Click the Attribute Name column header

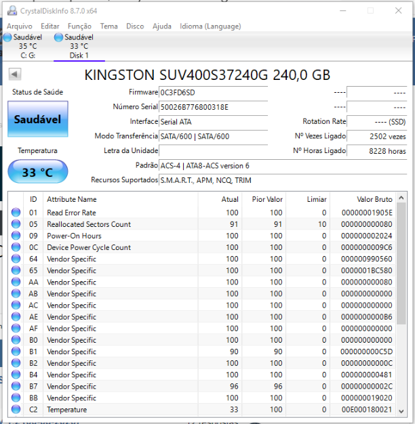click(121, 199)
